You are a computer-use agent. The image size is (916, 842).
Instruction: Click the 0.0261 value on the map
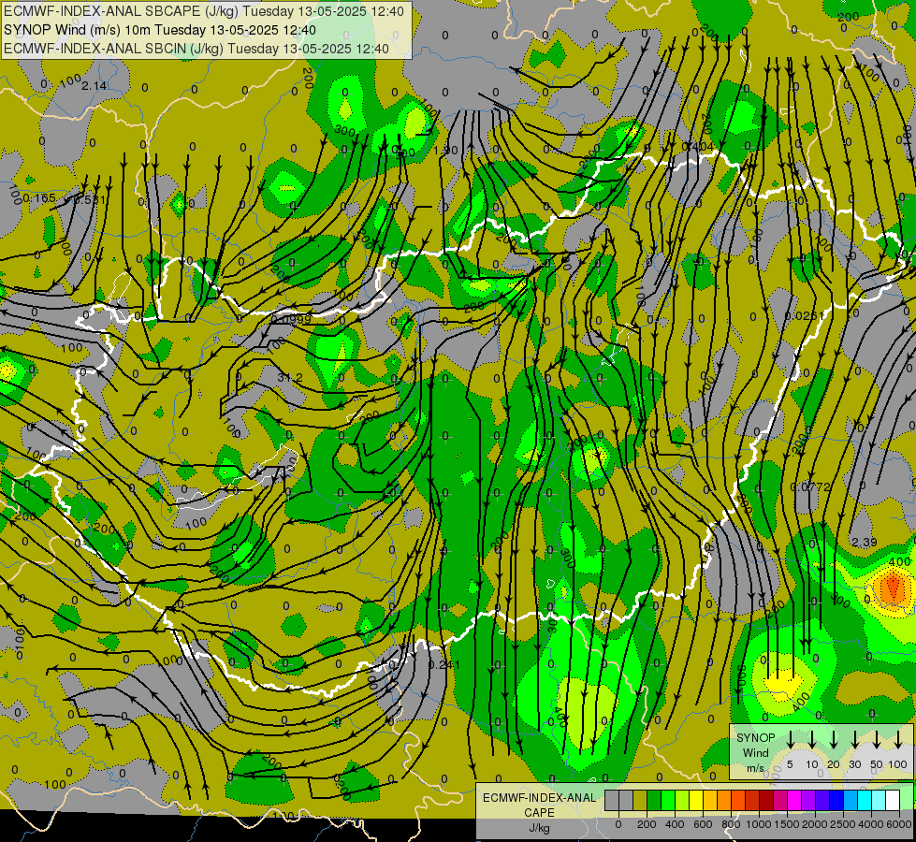[x=804, y=315]
